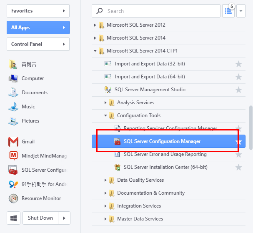Open the Pictures library icon

tap(13, 121)
